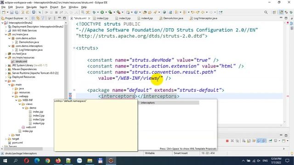Toggle Scroll Lock in console toolbar
The height and width of the screenshot is (165, 294).
click(249, 141)
